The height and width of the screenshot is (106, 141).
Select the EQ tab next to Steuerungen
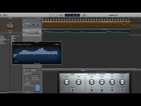click(x=87, y=70)
